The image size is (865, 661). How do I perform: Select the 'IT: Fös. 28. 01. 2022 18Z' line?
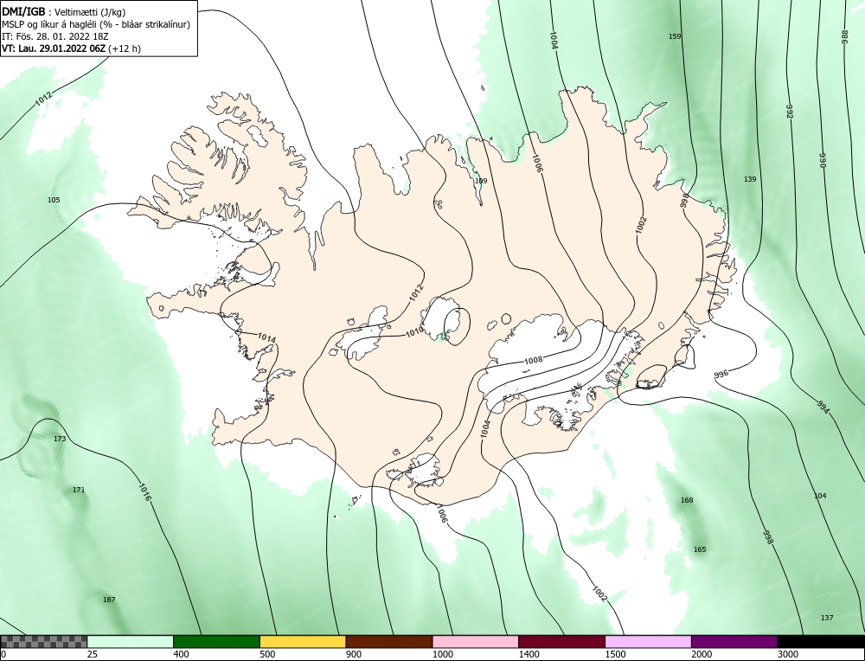[x=55, y=36]
